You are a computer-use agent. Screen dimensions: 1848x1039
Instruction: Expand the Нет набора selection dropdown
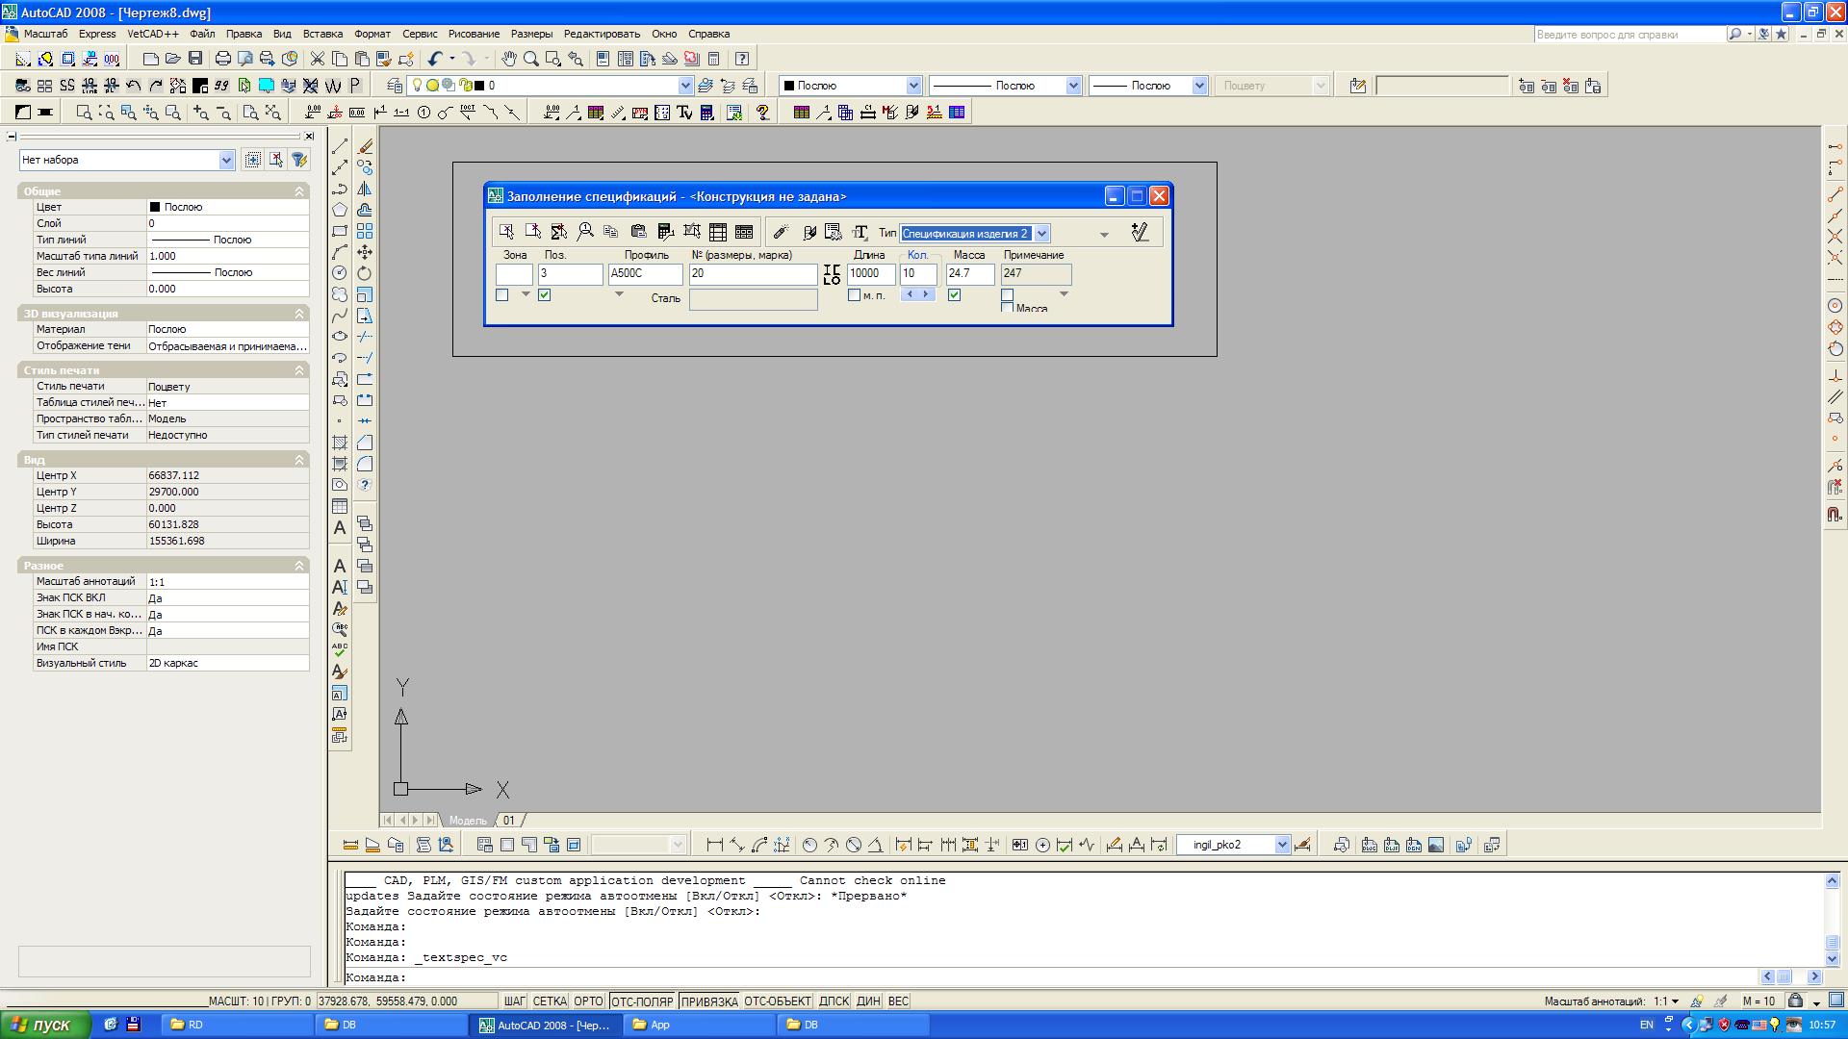(x=226, y=161)
